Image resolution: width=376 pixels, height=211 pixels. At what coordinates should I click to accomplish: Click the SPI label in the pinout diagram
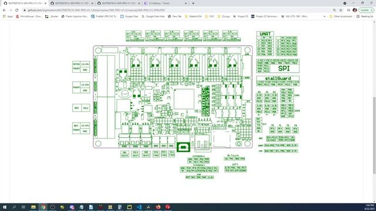[284, 69]
